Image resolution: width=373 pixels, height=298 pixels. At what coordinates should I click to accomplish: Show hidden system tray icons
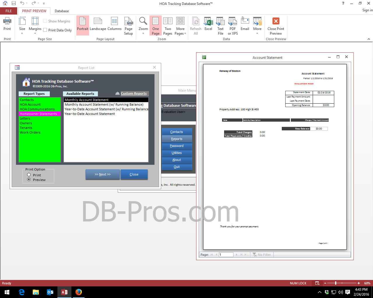click(320, 292)
